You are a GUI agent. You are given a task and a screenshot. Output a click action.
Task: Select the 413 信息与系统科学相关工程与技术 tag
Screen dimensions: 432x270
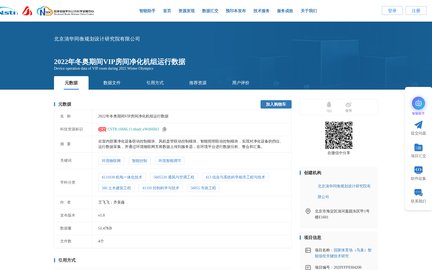[235, 177]
